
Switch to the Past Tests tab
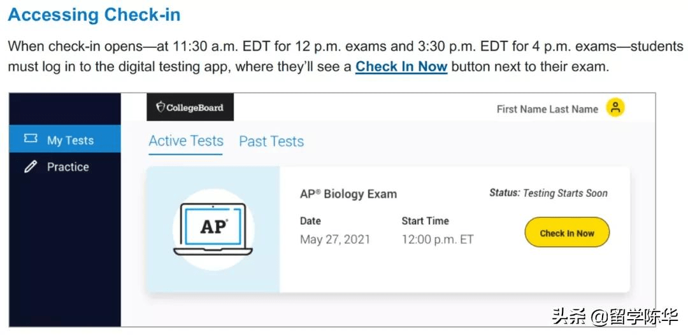point(271,141)
